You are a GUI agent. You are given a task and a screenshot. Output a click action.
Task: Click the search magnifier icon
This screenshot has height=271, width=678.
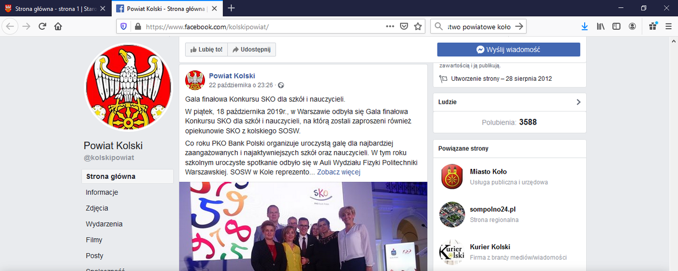click(439, 26)
